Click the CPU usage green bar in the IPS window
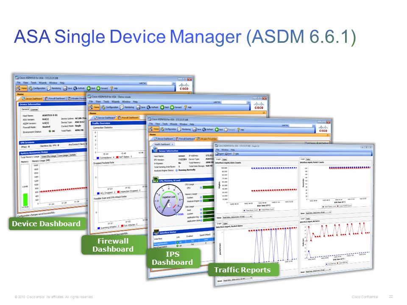The width and height of the screenshot is (407, 305). pyautogui.click(x=208, y=187)
